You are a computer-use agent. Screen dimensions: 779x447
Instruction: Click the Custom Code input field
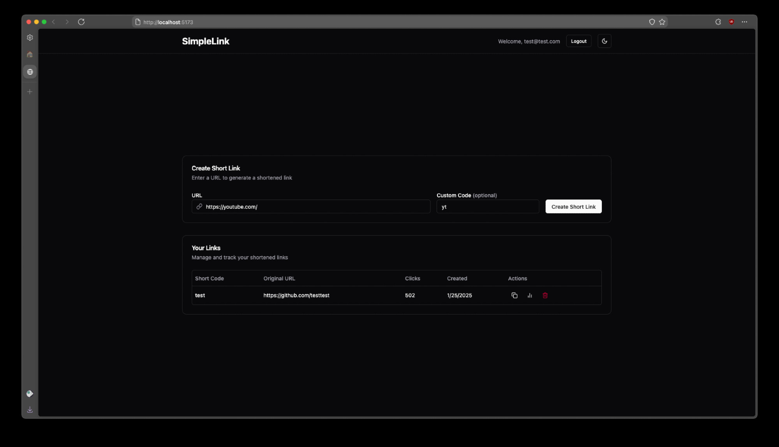tap(487, 207)
